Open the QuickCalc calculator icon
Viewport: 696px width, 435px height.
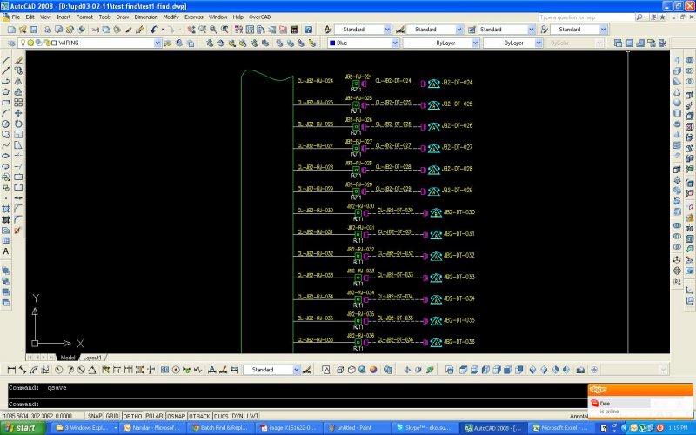[x=294, y=30]
